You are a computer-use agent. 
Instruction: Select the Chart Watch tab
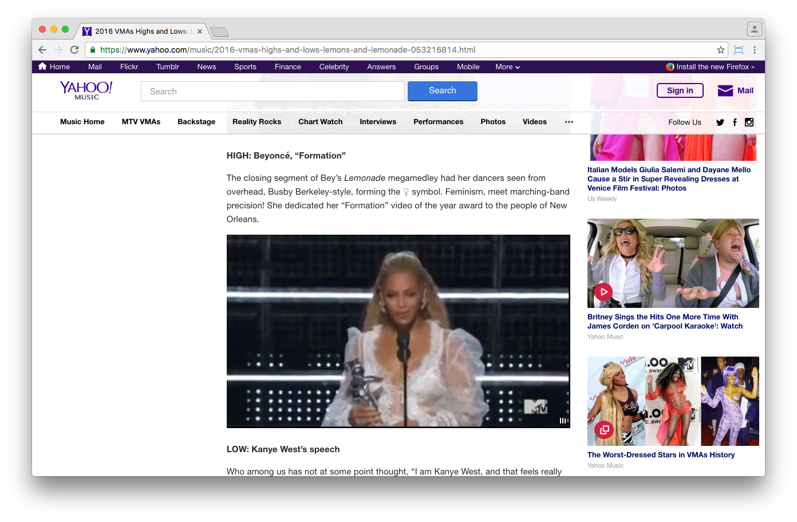click(321, 122)
